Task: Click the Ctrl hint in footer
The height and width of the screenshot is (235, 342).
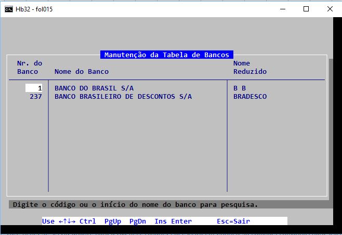Action: tap(88, 221)
